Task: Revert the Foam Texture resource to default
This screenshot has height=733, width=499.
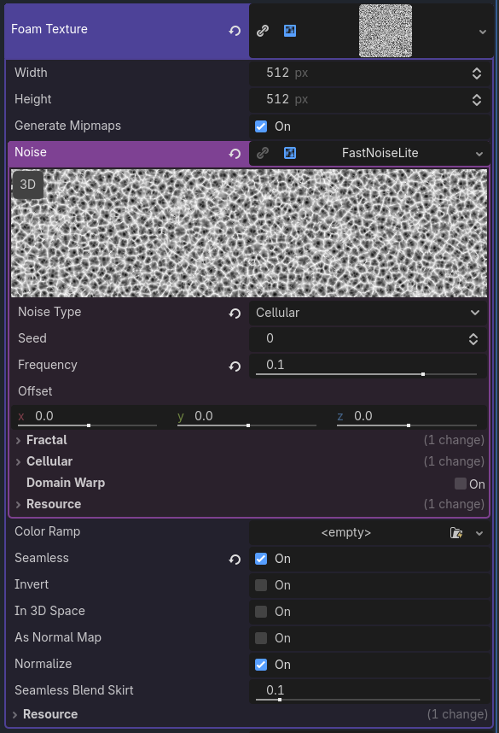Action: click(234, 30)
